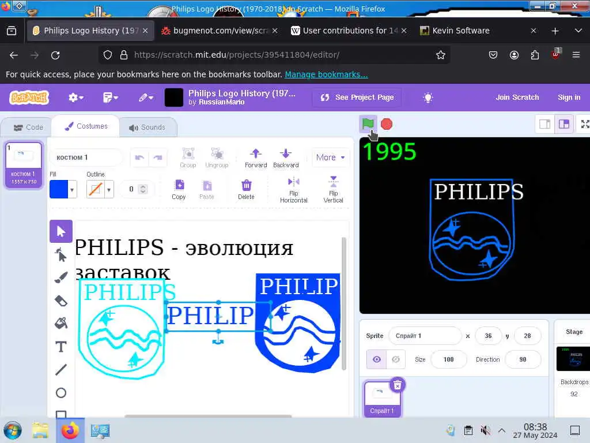The height and width of the screenshot is (443, 590).
Task: Move selection Forward one layer
Action: (256, 158)
